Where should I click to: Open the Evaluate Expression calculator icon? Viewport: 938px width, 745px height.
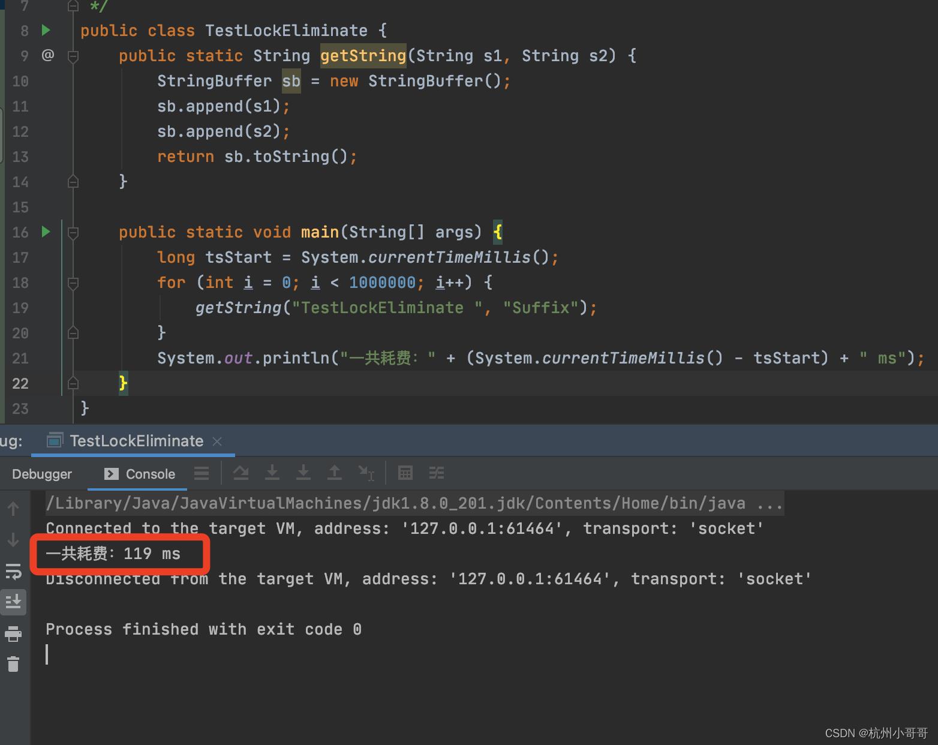pyautogui.click(x=405, y=473)
